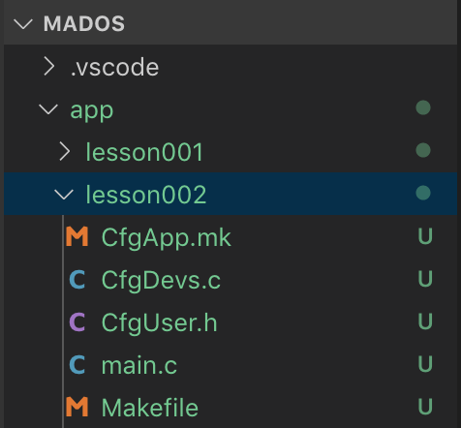Click the purple C icon beside CfgUser.h

pos(77,322)
